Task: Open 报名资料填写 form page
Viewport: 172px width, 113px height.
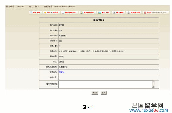Action: [x=87, y=13]
